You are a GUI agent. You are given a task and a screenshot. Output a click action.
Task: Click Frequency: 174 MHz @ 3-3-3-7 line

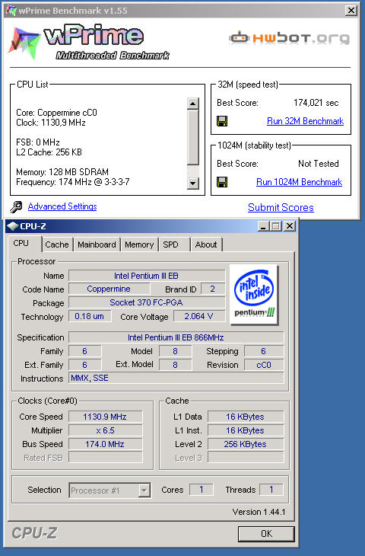tap(73, 182)
